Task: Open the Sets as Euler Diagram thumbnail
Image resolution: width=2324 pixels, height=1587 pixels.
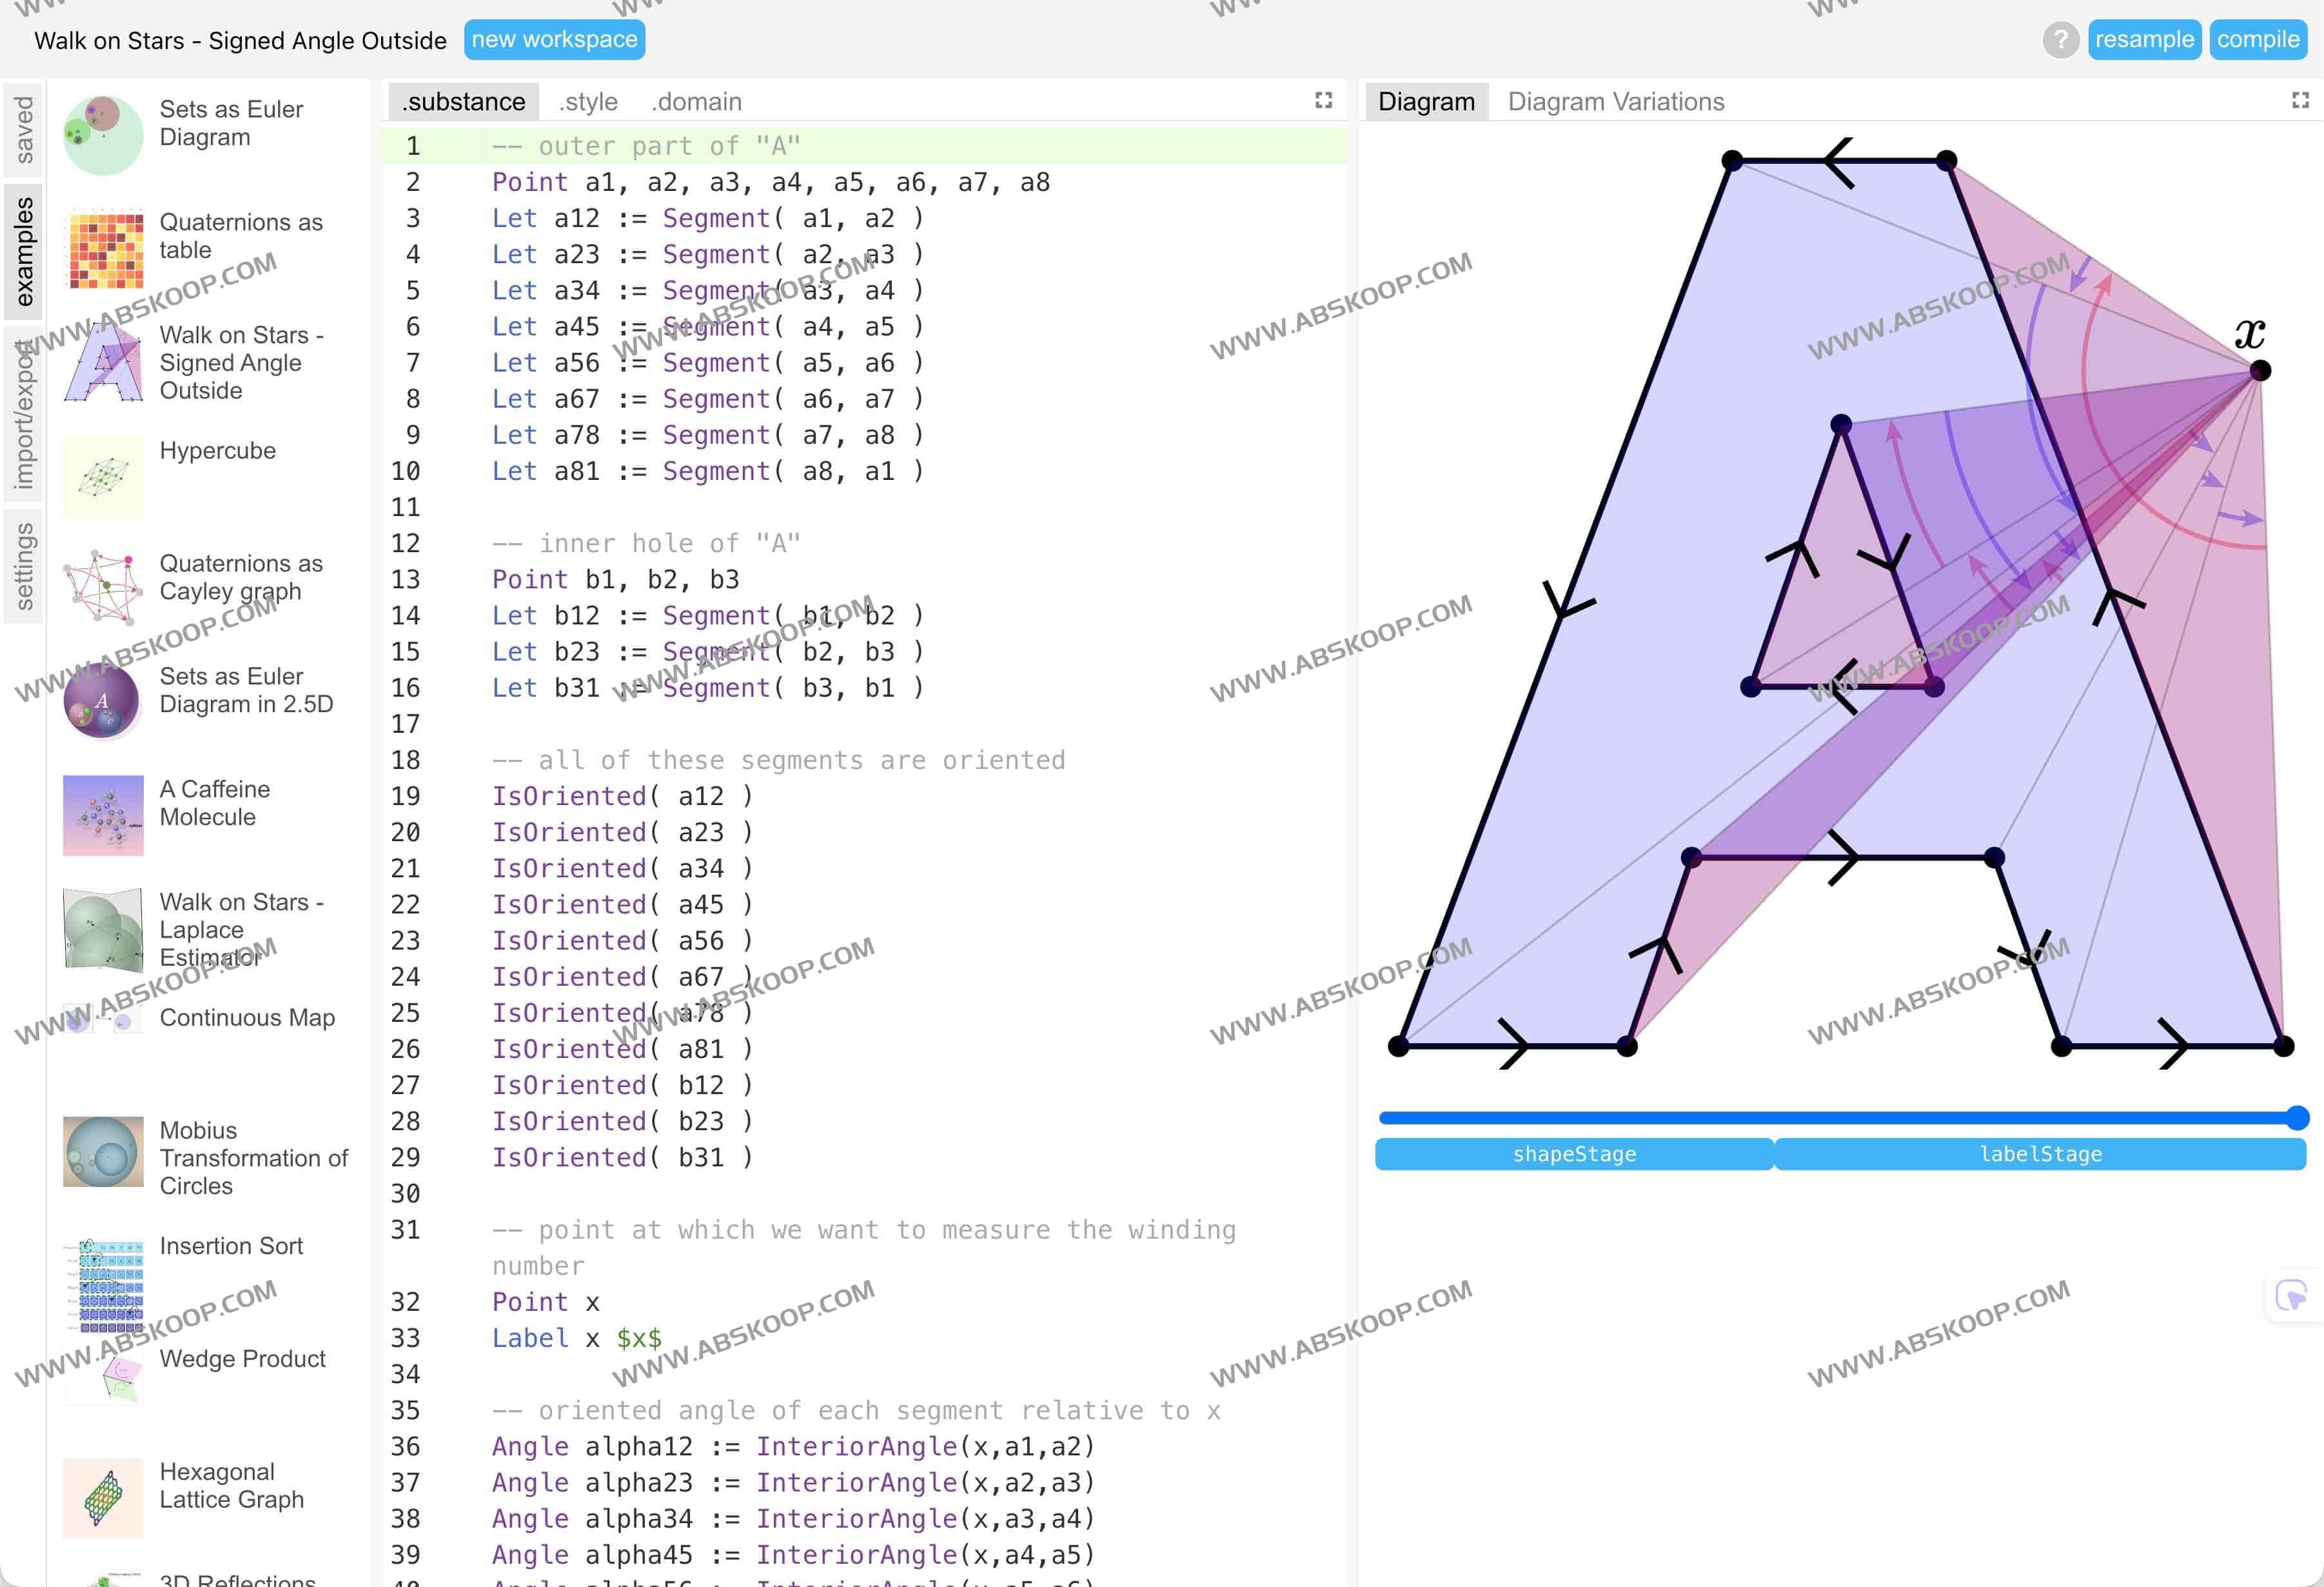Action: pos(103,135)
